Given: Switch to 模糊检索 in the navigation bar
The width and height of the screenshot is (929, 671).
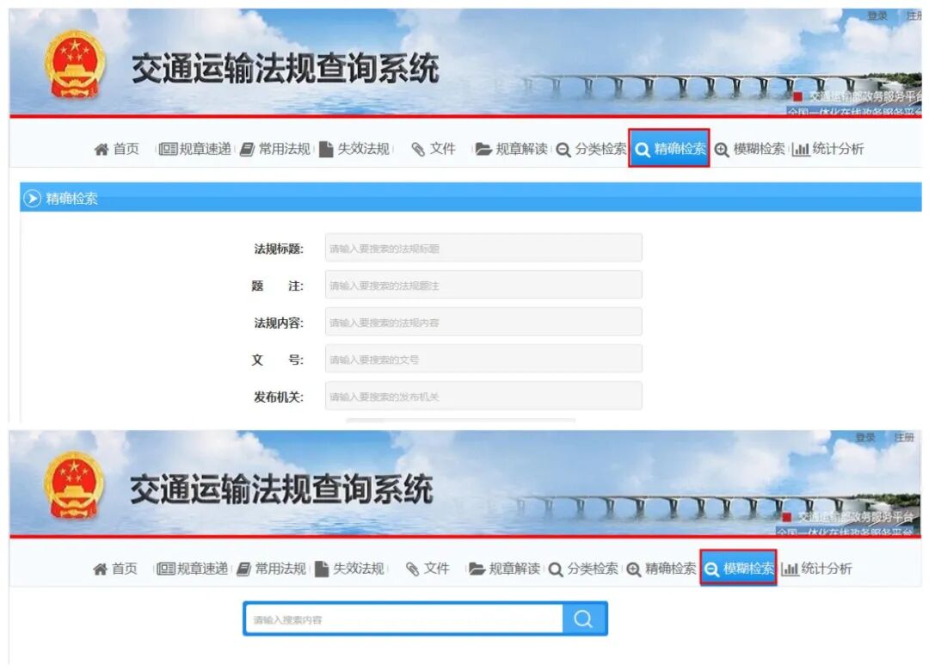Looking at the screenshot, I should pos(741,569).
